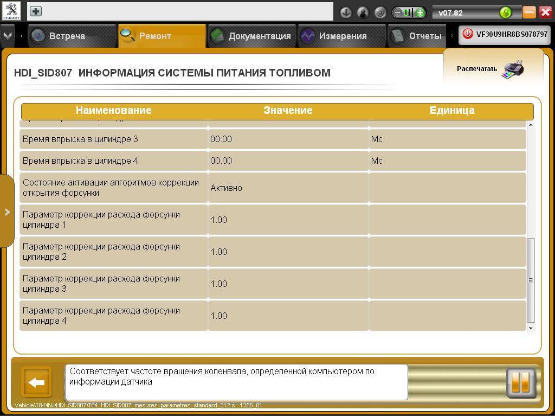Image resolution: width=555 pixels, height=416 pixels.
Task: Click the red power icon beside VIN
Action: coord(467,34)
